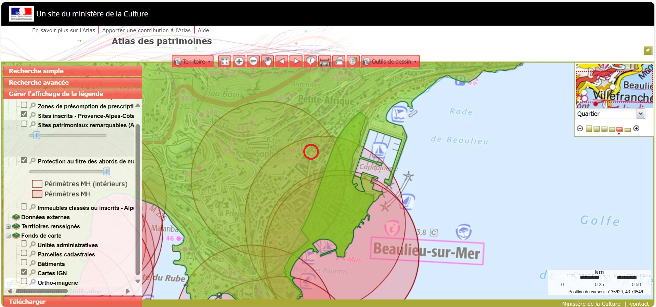Enable the Ortho-imagerie basemap checkbox
656x307 pixels.
tap(24, 281)
